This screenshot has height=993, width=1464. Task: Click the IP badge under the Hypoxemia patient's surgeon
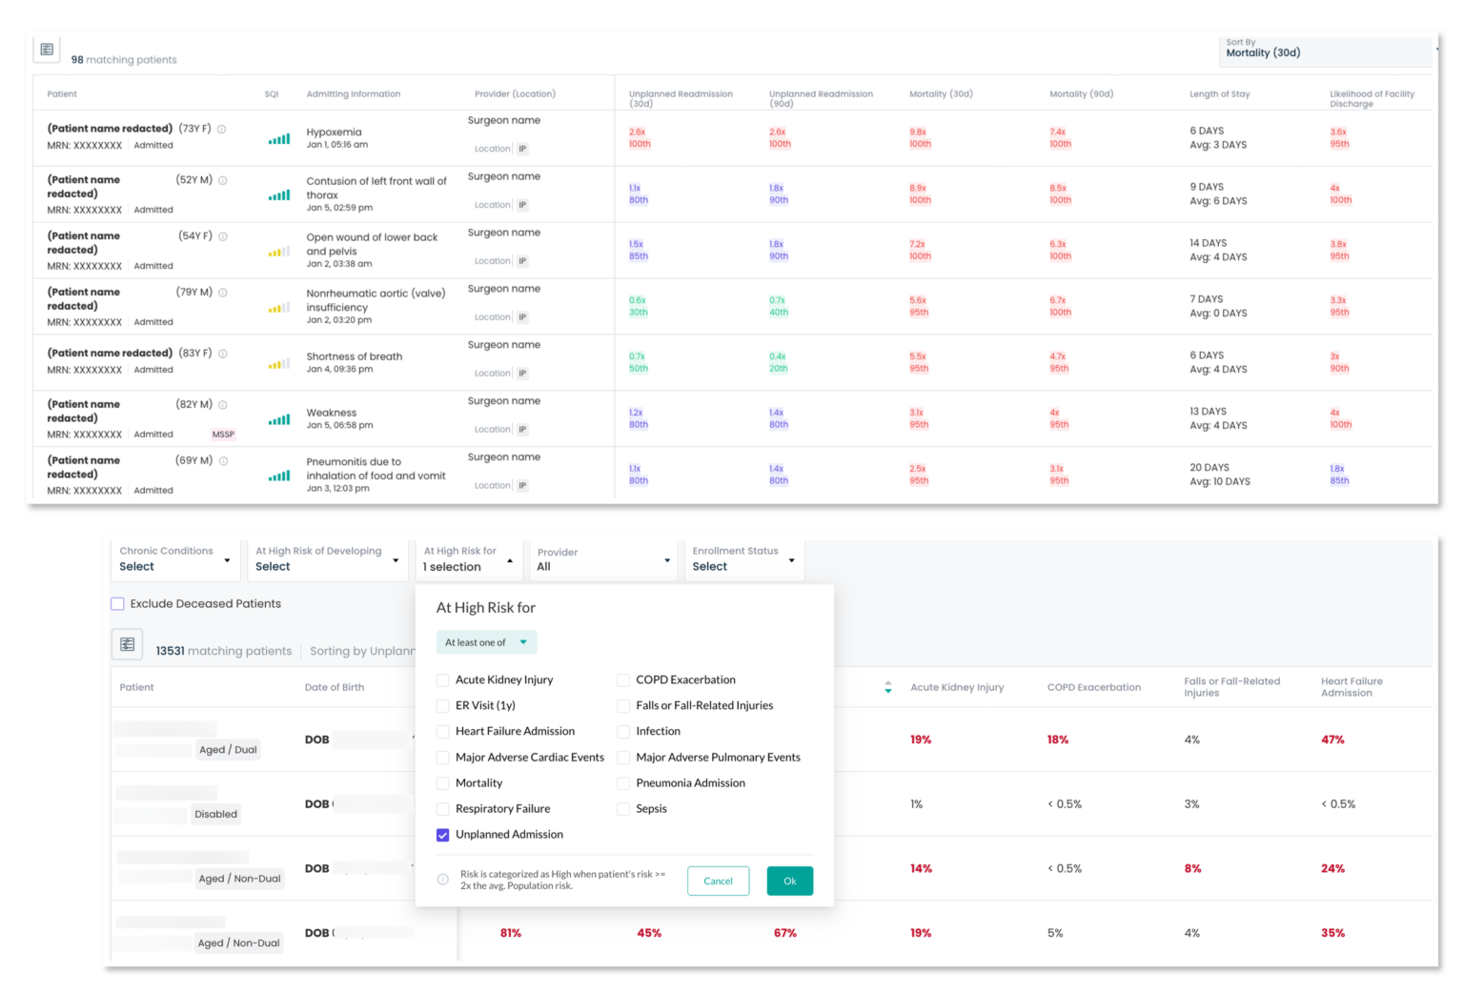pyautogui.click(x=521, y=149)
